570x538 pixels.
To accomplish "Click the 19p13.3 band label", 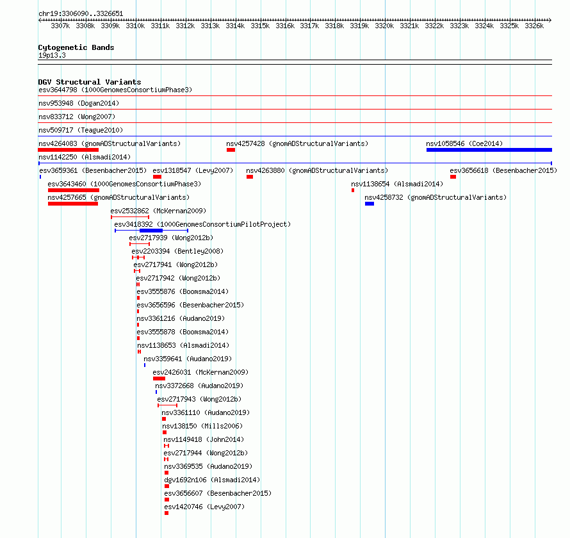I will pos(52,55).
